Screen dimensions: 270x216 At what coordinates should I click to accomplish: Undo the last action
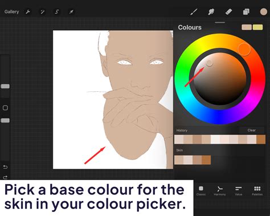tap(5, 167)
